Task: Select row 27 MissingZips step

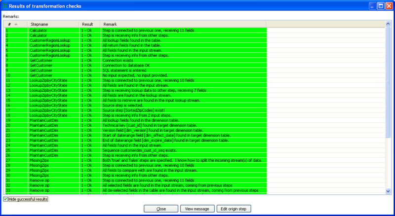Action: coord(39,160)
